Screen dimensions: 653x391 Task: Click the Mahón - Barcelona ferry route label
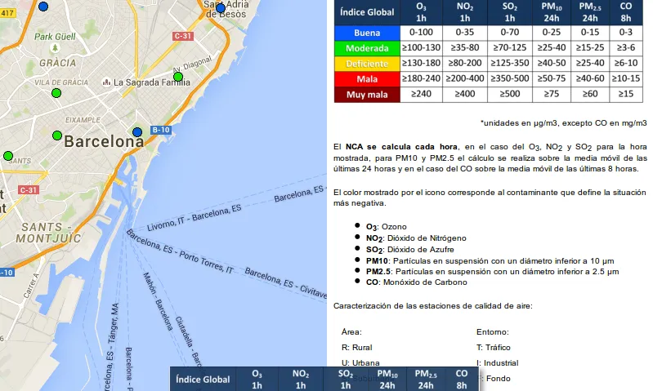point(158,301)
